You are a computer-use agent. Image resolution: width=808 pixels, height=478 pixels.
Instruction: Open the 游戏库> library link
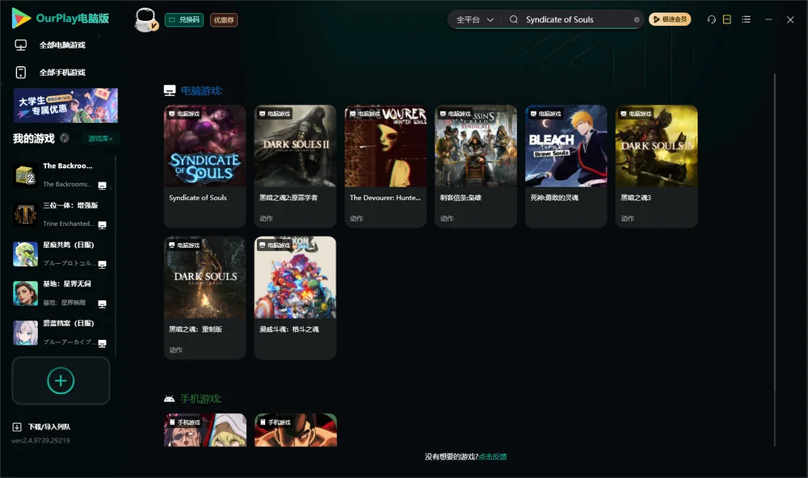(100, 139)
